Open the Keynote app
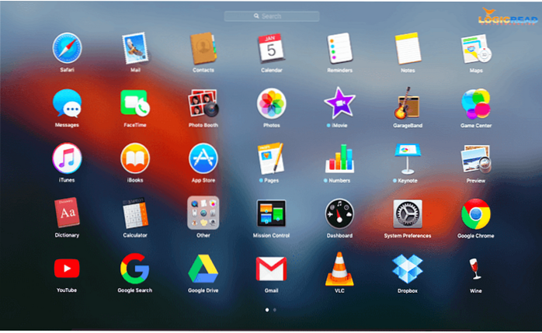 [x=407, y=158]
